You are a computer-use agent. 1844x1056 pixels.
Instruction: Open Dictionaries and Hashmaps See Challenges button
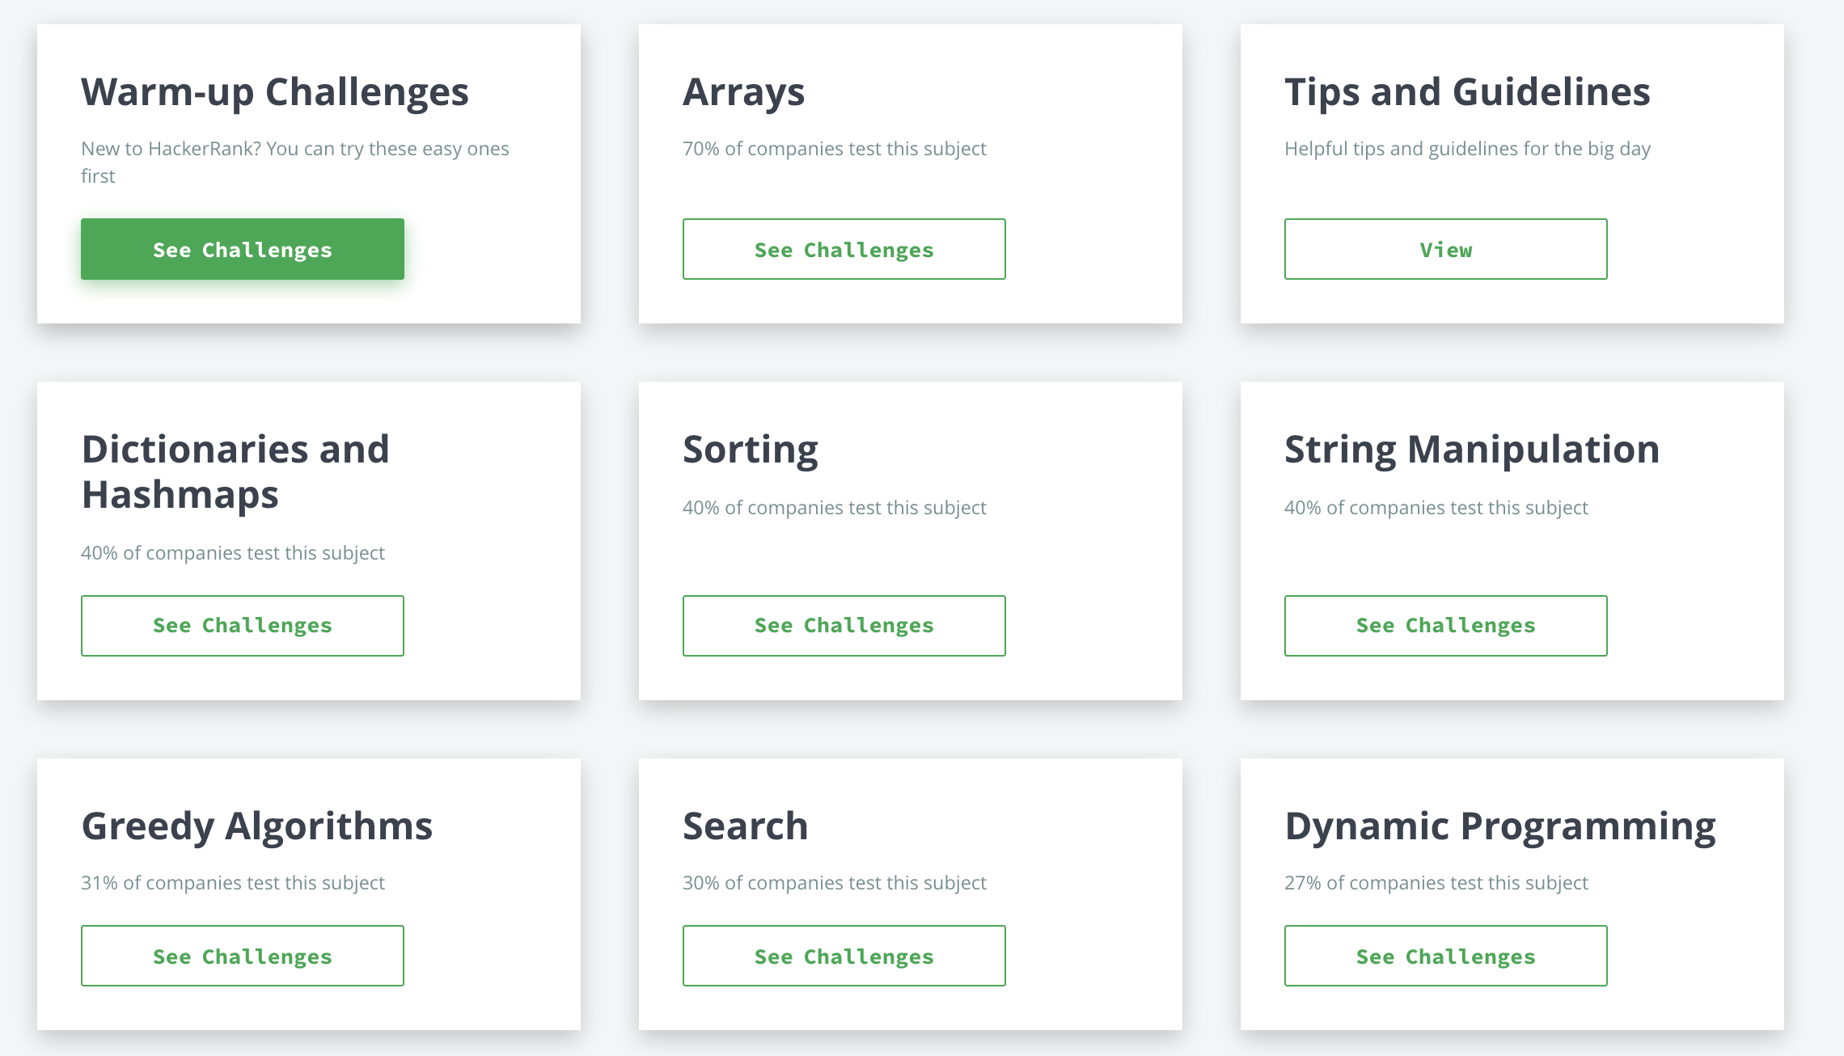pyautogui.click(x=243, y=626)
